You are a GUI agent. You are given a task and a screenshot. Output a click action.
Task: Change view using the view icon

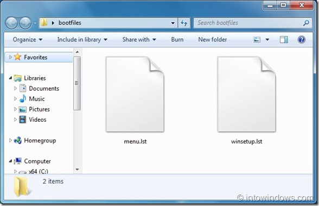(x=257, y=40)
